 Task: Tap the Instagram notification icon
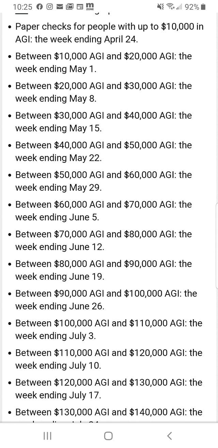tap(49, 7)
